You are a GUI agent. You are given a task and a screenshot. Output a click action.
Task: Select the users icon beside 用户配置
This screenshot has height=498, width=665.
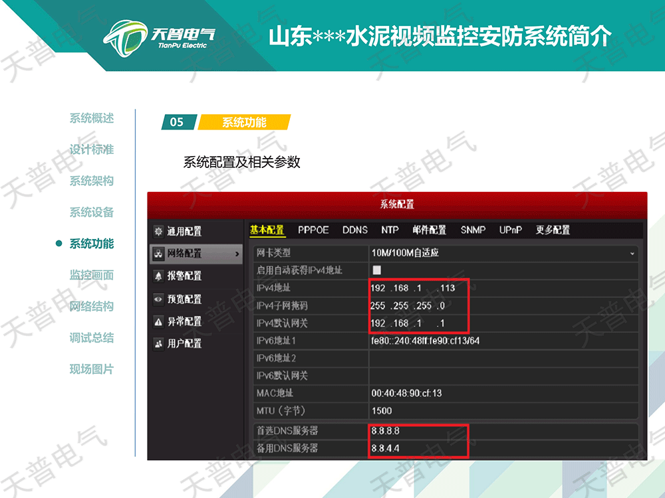158,344
